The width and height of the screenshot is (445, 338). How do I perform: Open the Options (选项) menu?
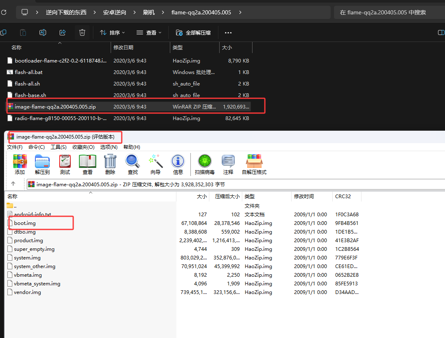coord(109,147)
